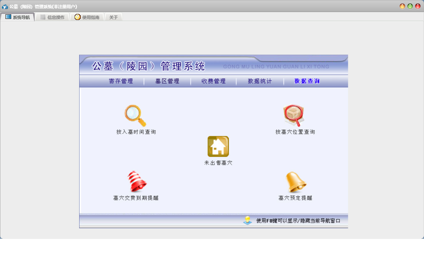Screen dimensions: 424x275
Task: Open the 墓穴预定提醒 golden bell icon
Action: [296, 182]
